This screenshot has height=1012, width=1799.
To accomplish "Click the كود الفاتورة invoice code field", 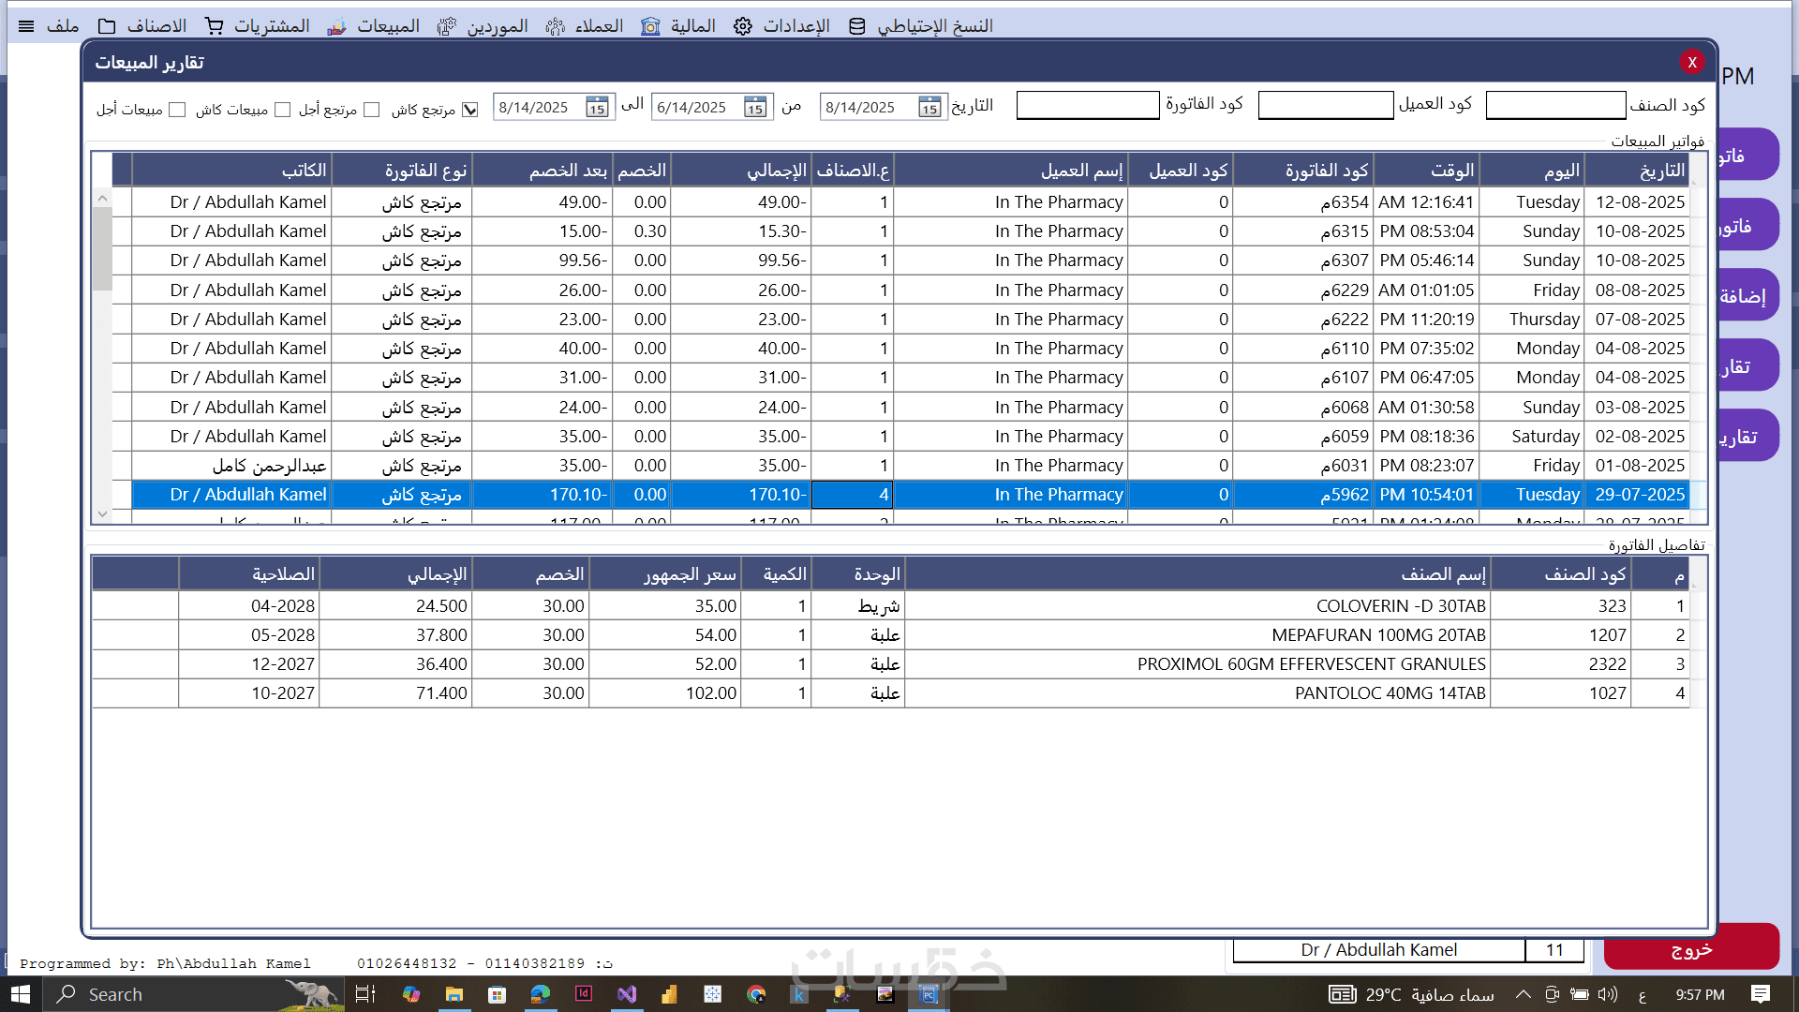I will pyautogui.click(x=1087, y=105).
